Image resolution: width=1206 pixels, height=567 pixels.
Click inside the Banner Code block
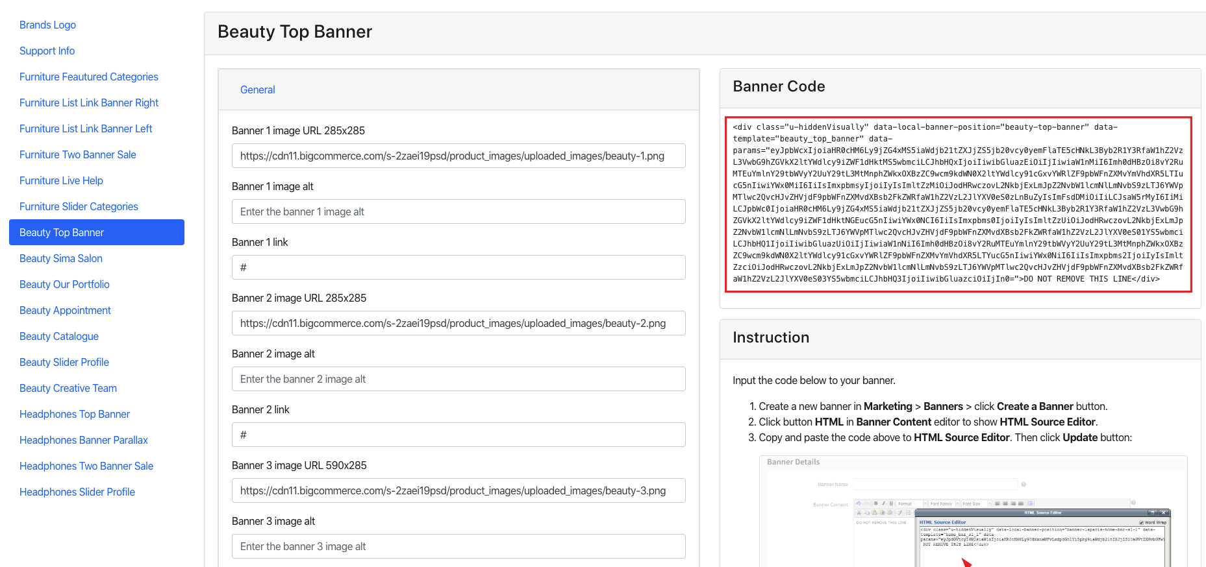[958, 204]
